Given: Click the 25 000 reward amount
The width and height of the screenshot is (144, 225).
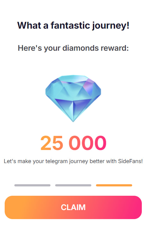Looking at the screenshot, I should click(73, 143).
